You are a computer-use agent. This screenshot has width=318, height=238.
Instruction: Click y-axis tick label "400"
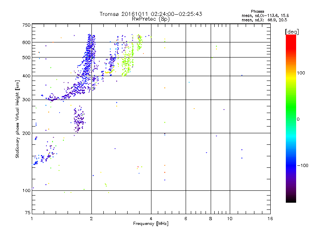[26, 76]
